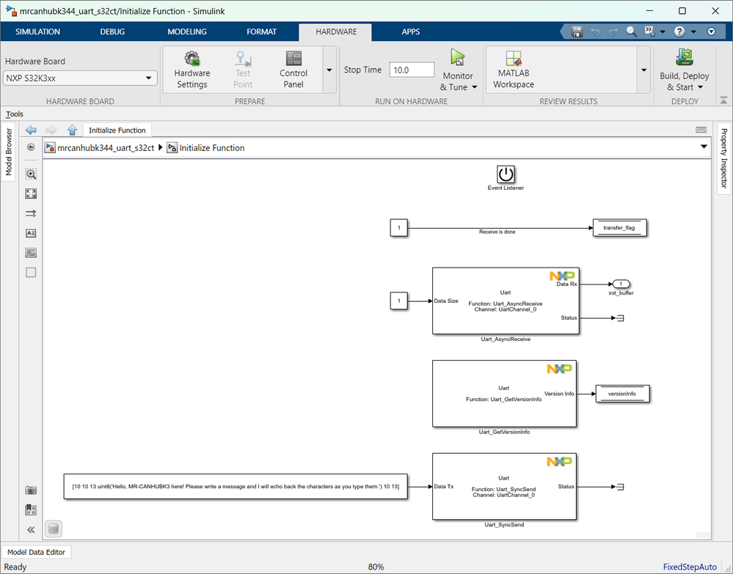The width and height of the screenshot is (733, 574).
Task: Undo last action in quick toolbar
Action: pos(595,32)
